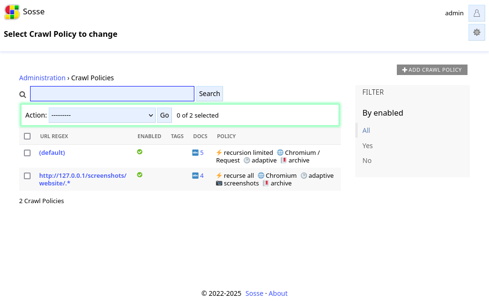This screenshot has width=489, height=303.
Task: Click the '2 Crawl Policies' count text
Action: [42, 201]
